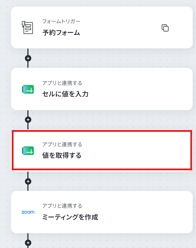Open the セルに値を入力 step title
The width and height of the screenshot is (196, 248).
pyautogui.click(x=65, y=94)
